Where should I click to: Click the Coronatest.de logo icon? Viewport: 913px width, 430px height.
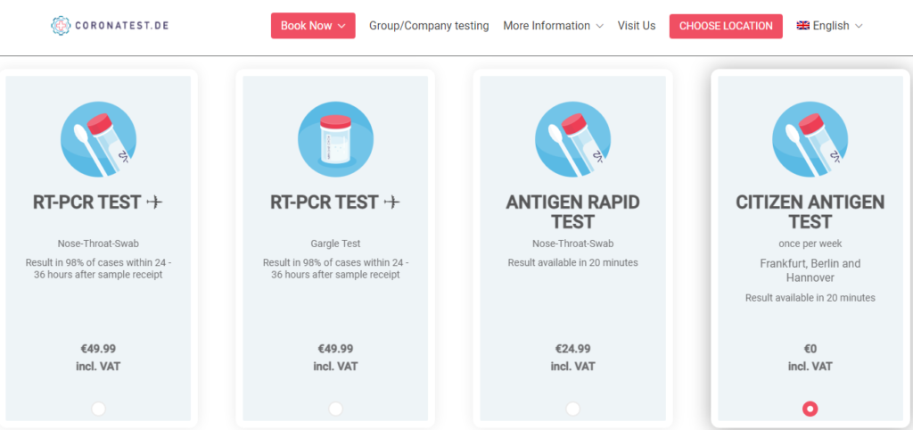tap(61, 26)
